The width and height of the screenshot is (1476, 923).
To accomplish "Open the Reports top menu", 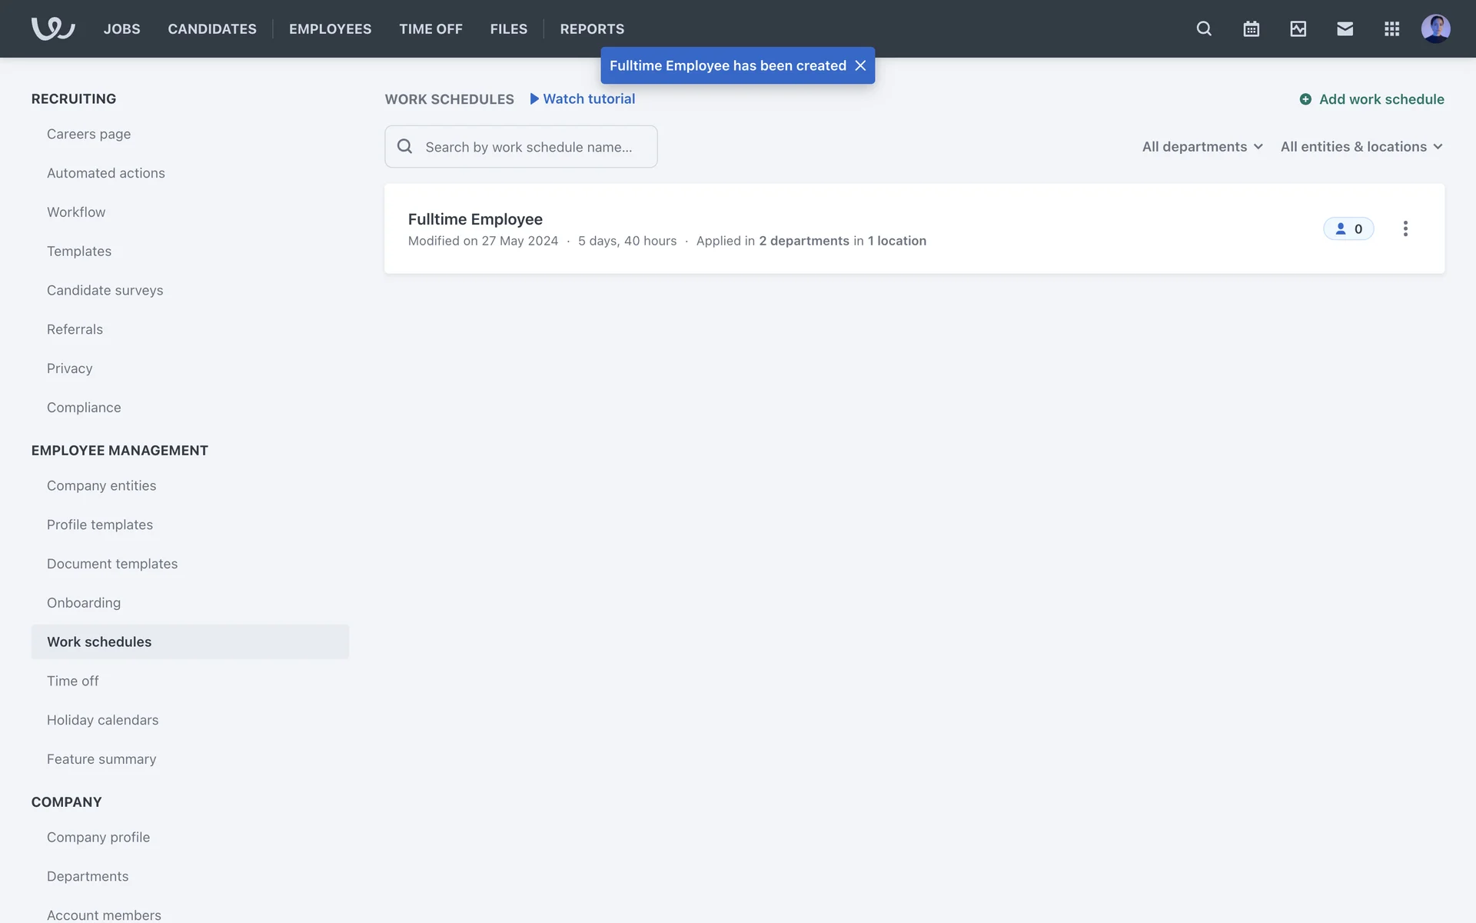I will [592, 28].
